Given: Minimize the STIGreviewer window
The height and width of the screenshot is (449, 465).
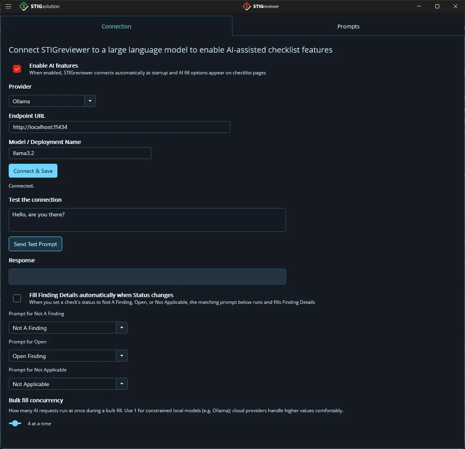Looking at the screenshot, I should coord(419,6).
